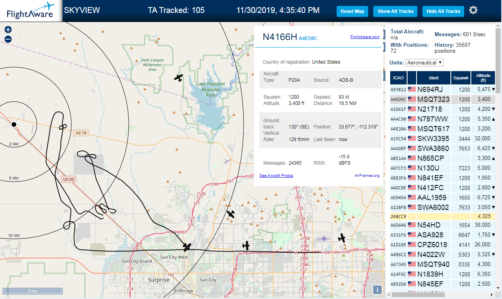This screenshot has height=299, width=502.
Task: Select the N841EF aircraft row
Action: pyautogui.click(x=443, y=178)
